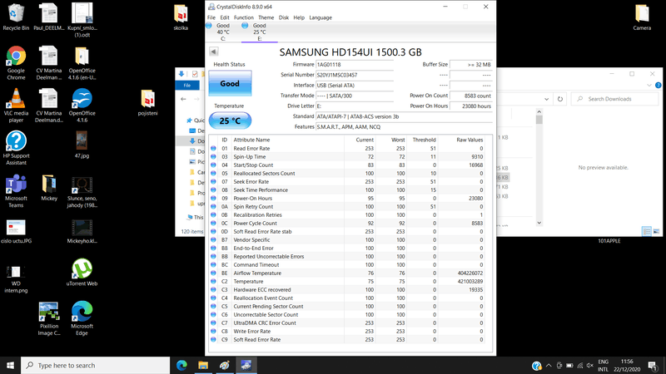Image resolution: width=666 pixels, height=374 pixels.
Task: Click the Search Downloads box in Explorer
Action: point(614,99)
